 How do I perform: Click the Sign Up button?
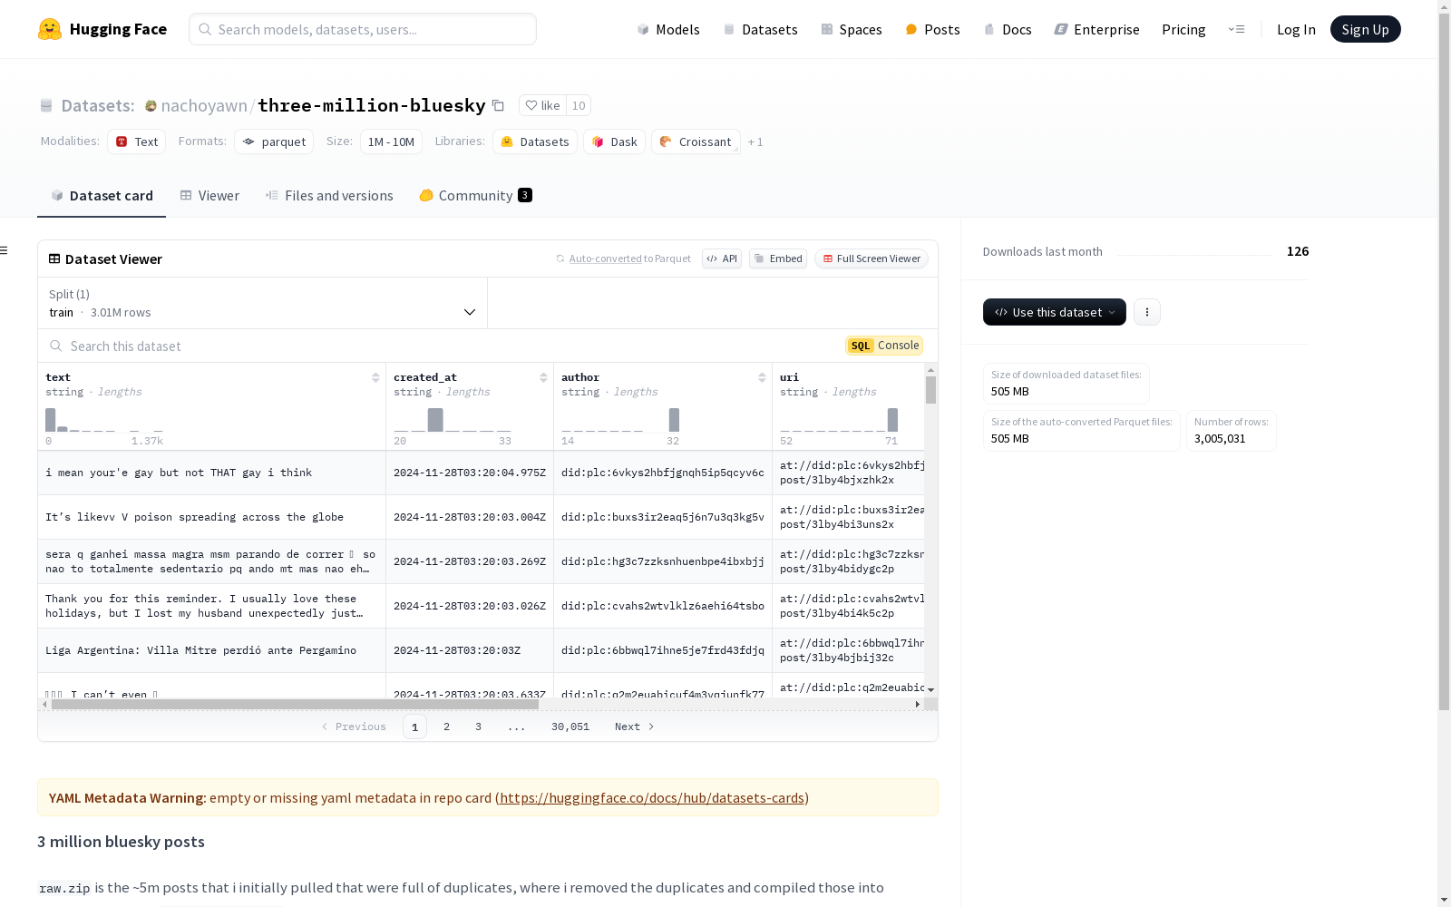pos(1365,29)
